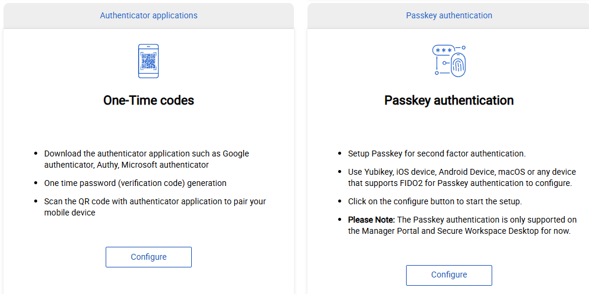This screenshot has height=294, width=589.
Task: Select the Use Yubikey, iOS device bullet
Action: point(462,177)
